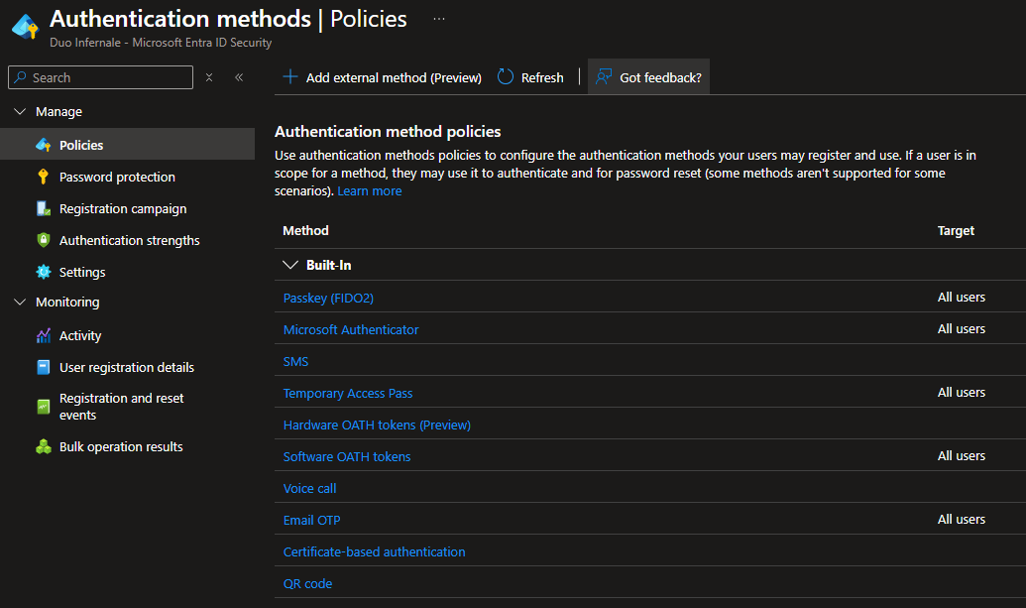Screen dimensions: 1026x608
Task: Click the Activity chart icon
Action: (x=43, y=335)
